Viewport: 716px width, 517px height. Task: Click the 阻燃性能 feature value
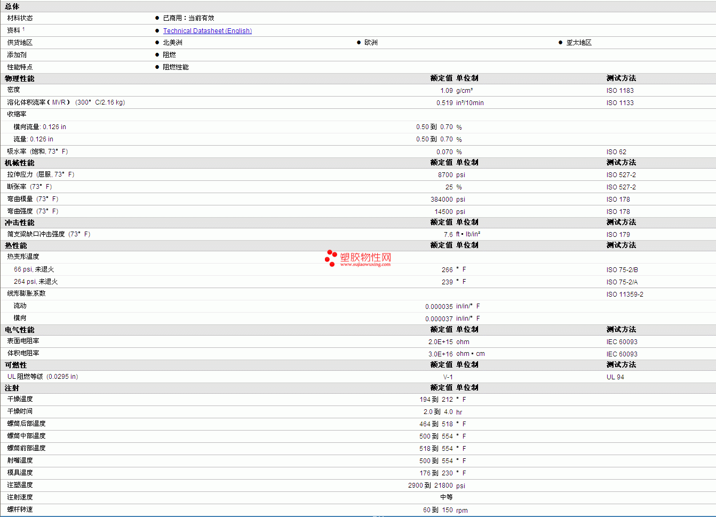[x=176, y=67]
